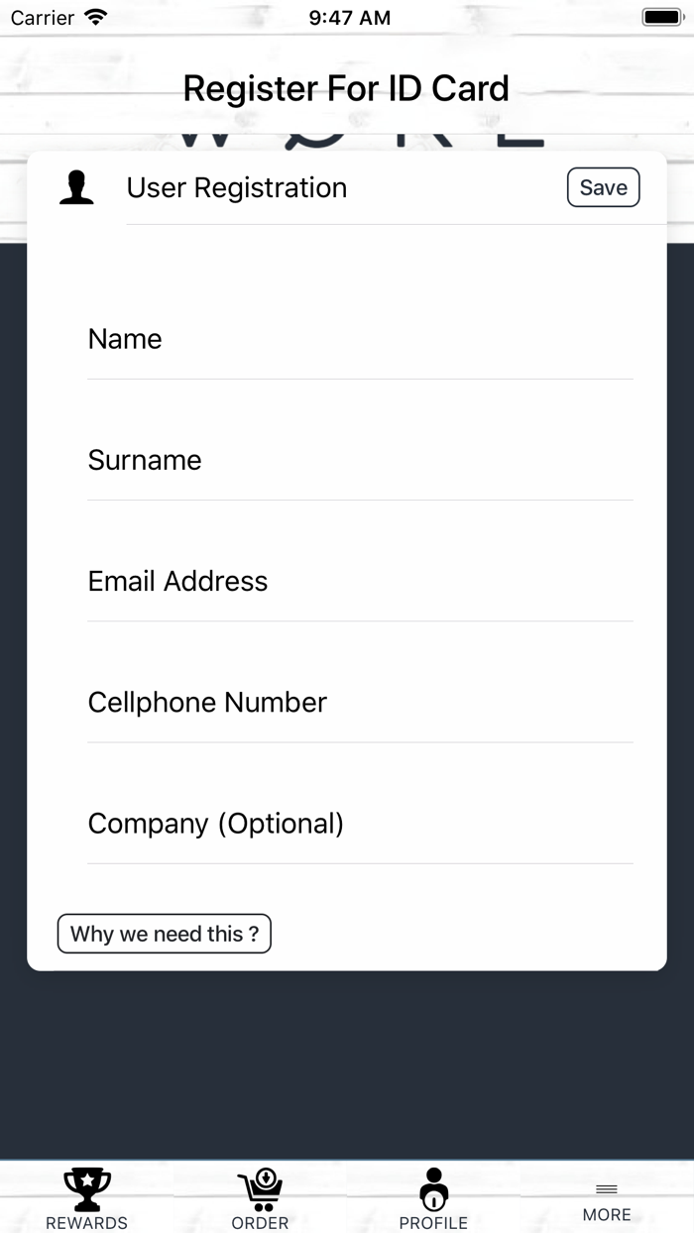The height and width of the screenshot is (1233, 694).
Task: Tap the "Why we need this ?" button
Action: (165, 934)
